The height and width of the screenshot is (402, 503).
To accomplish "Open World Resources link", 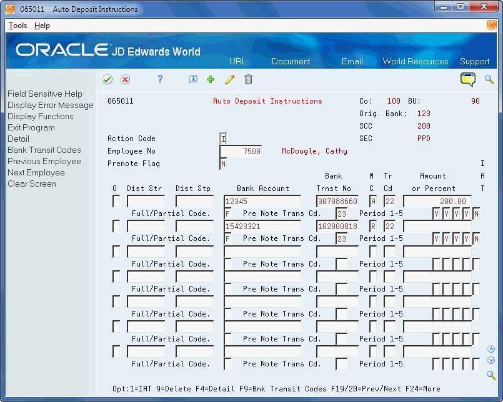I will pyautogui.click(x=416, y=61).
